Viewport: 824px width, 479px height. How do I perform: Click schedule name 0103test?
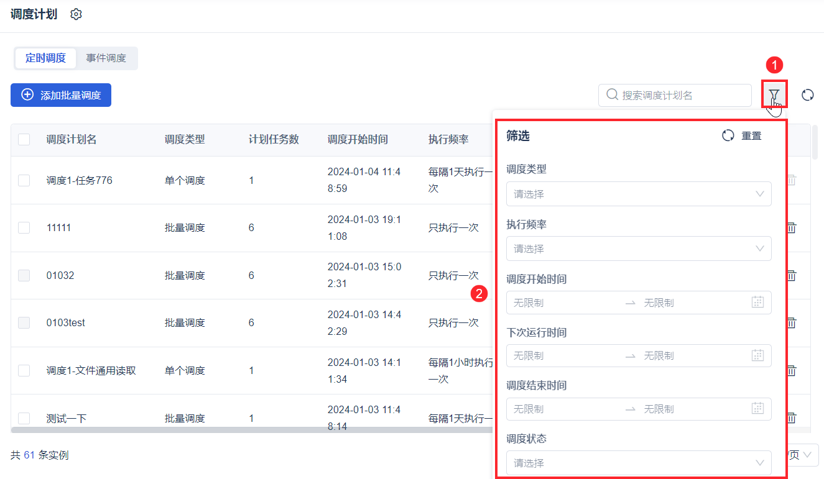66,323
